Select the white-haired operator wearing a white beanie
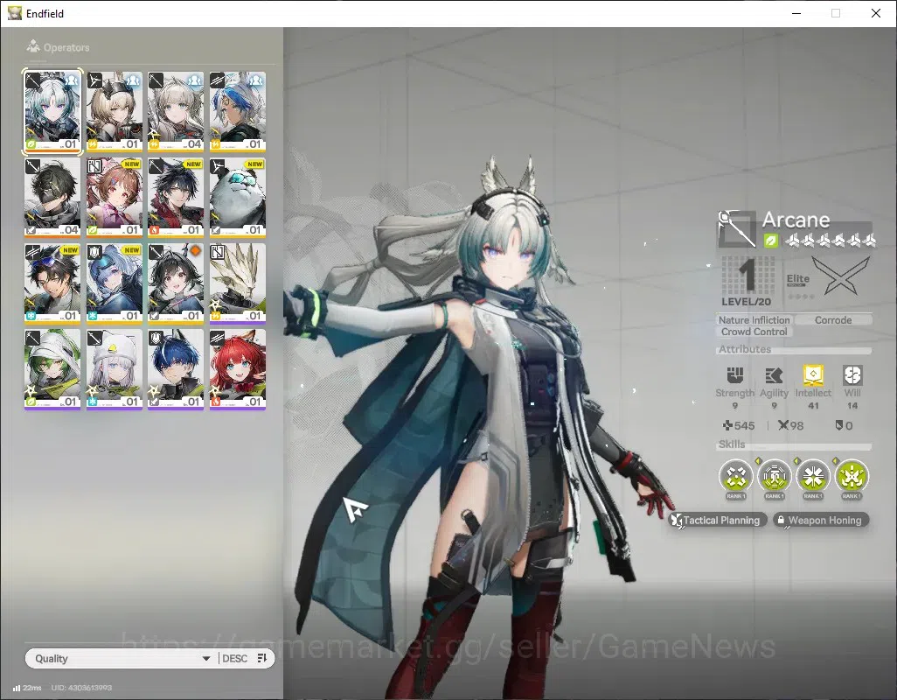 [x=115, y=369]
